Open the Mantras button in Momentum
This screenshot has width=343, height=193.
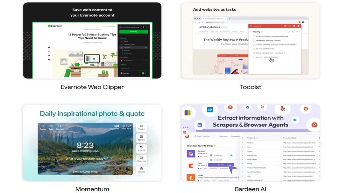pyautogui.click(x=141, y=159)
